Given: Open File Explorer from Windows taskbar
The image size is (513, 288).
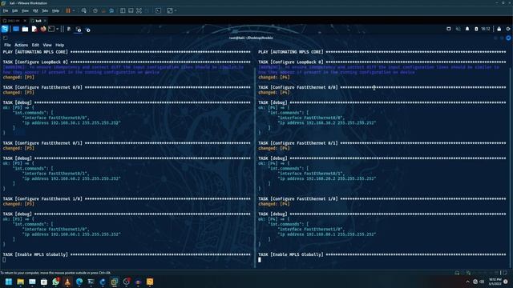Looking at the screenshot, I should point(21,282).
